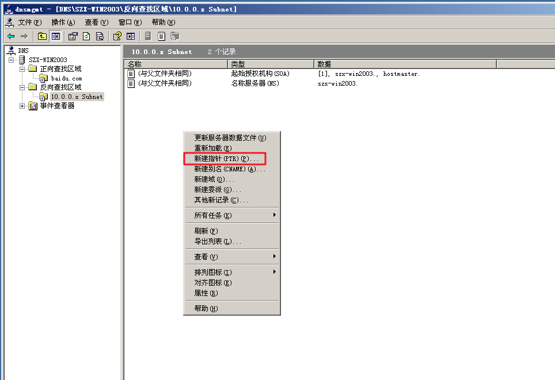
Task: Open the 所有任务(K) submenu
Action: (x=232, y=215)
